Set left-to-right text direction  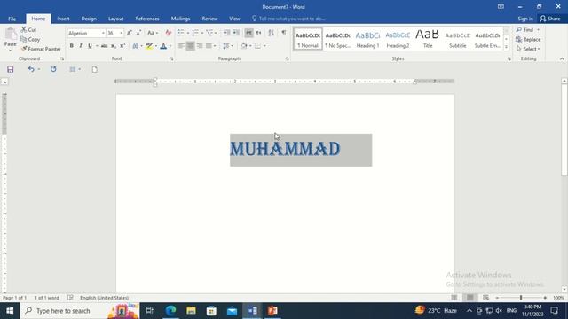click(248, 33)
